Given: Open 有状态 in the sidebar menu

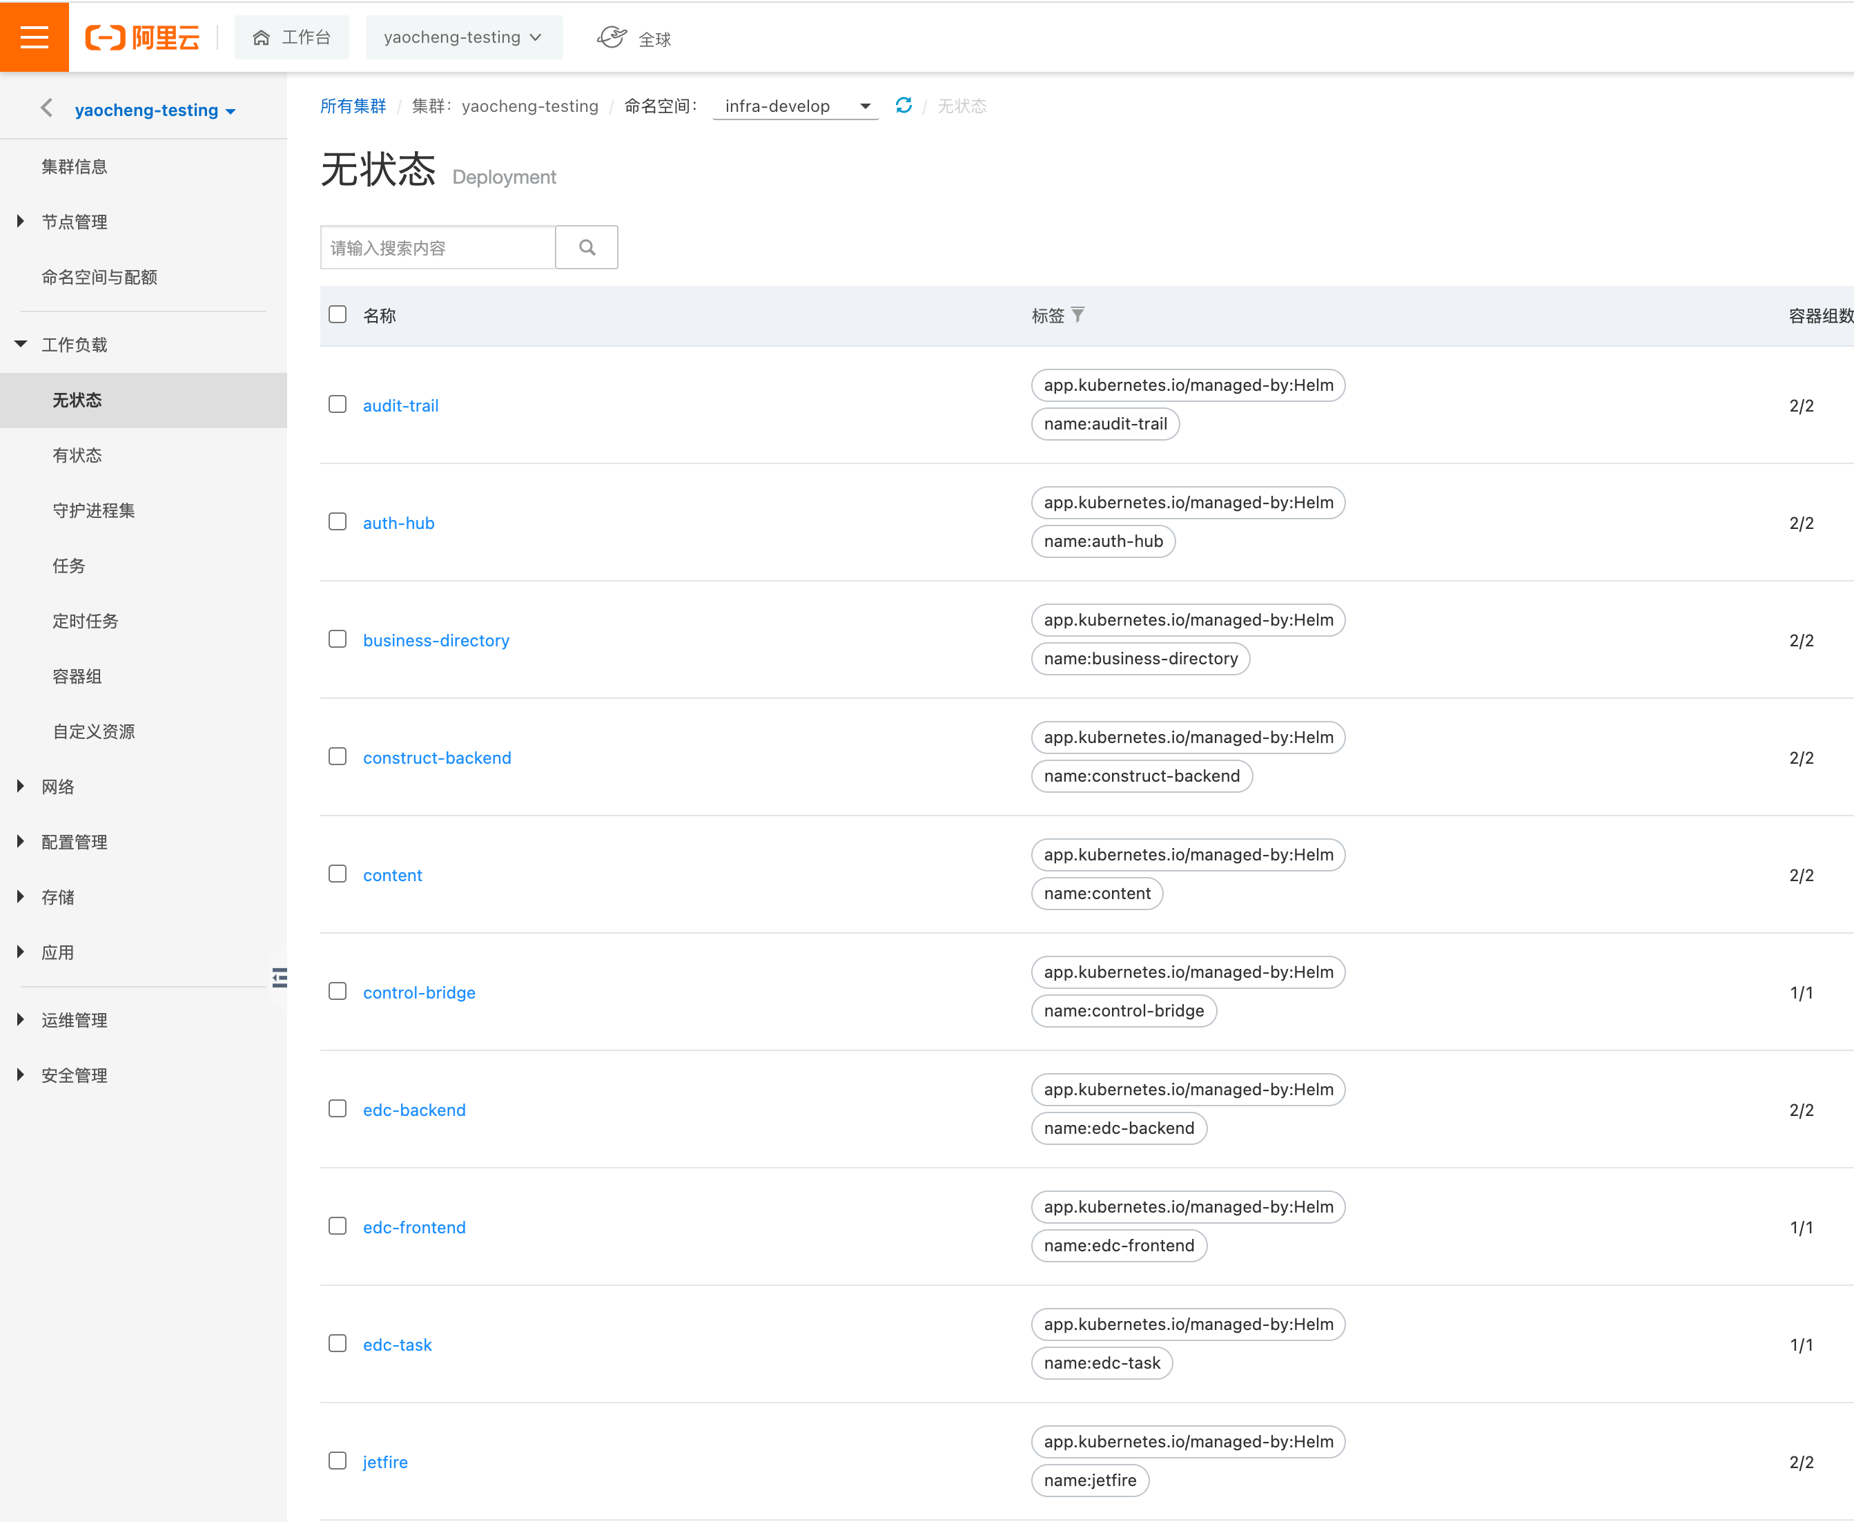Looking at the screenshot, I should 77,455.
